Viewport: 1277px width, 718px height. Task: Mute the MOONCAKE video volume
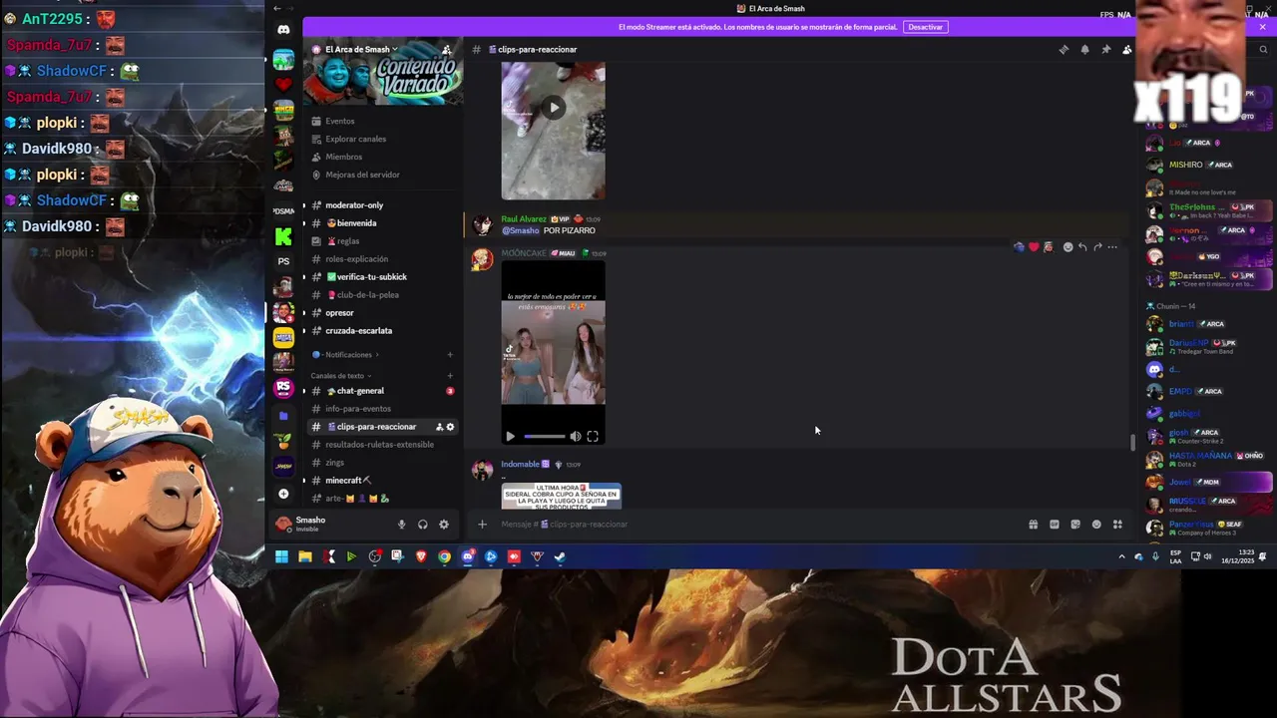576,437
